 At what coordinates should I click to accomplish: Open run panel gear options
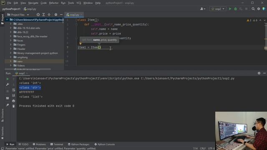coord(259,73)
